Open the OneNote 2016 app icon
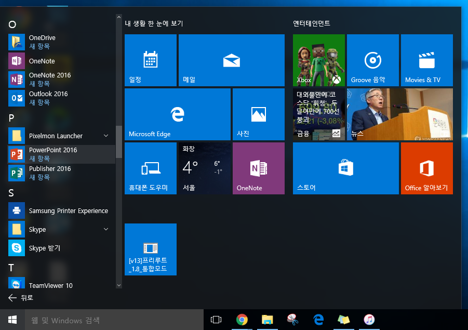Image resolution: width=468 pixels, height=330 pixels. 17,80
